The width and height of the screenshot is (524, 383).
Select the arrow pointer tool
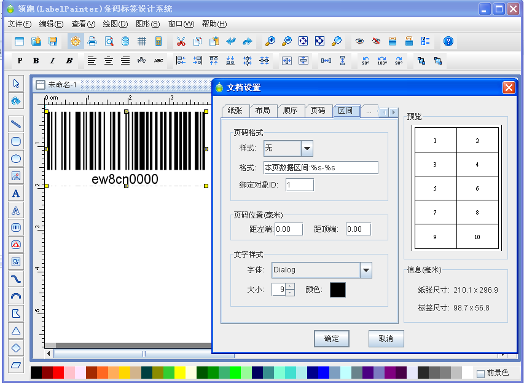click(16, 84)
